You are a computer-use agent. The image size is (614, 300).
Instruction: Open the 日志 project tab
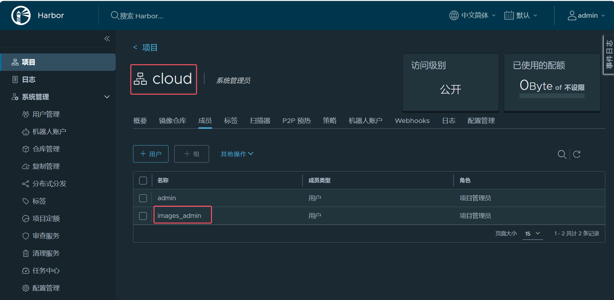449,121
